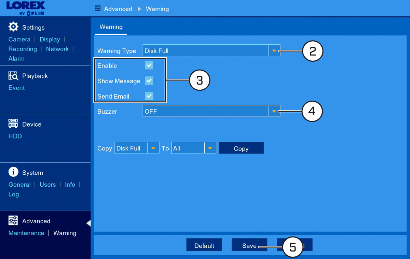410x259 pixels.
Task: Expand the Copy source Disk Full dropdown
Action: pos(137,148)
